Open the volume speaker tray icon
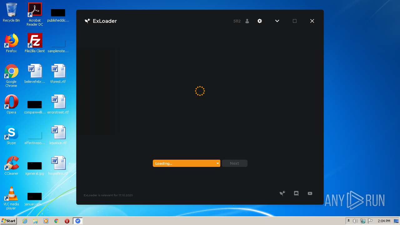This screenshot has height=225, width=400. [x=355, y=221]
